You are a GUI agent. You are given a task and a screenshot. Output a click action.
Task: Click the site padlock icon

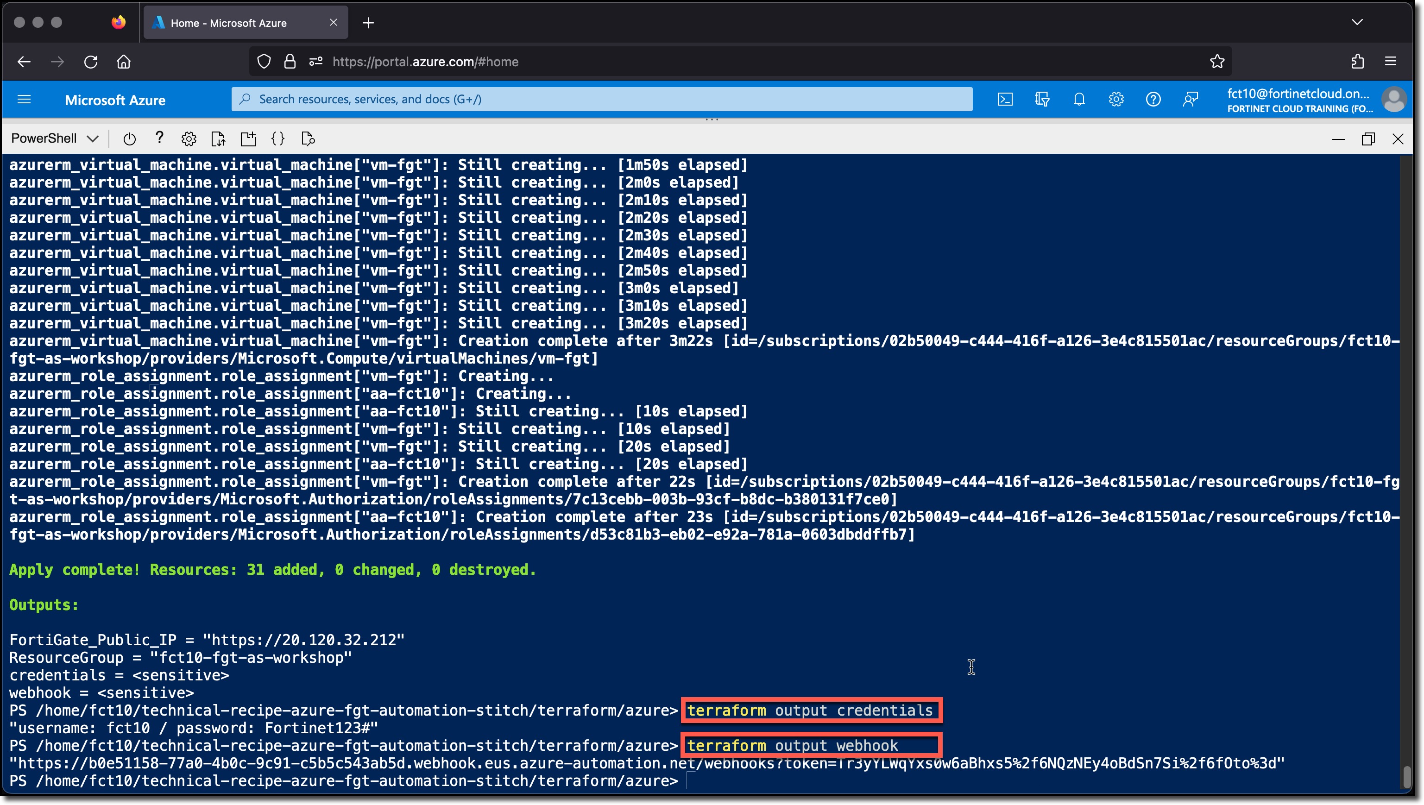[x=290, y=61]
